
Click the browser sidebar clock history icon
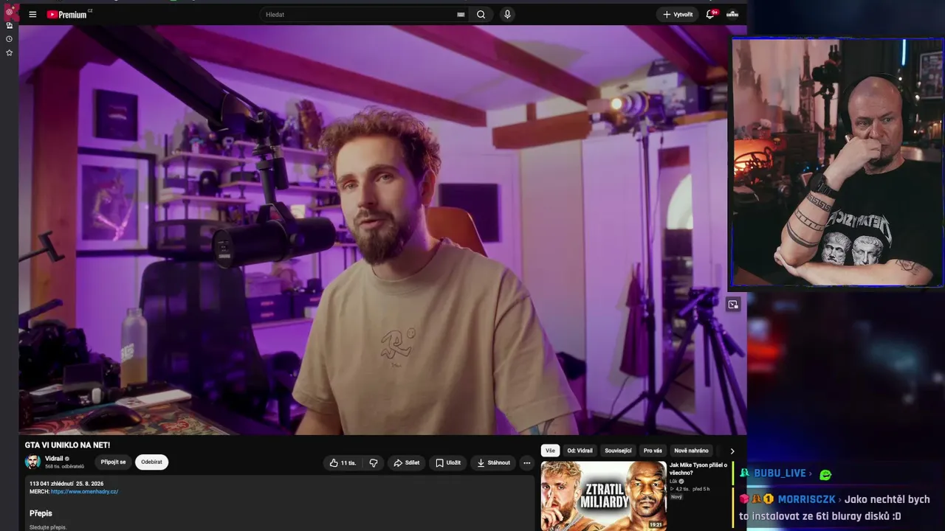(9, 39)
